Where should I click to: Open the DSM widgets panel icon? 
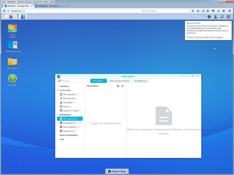pyautogui.click(x=229, y=17)
